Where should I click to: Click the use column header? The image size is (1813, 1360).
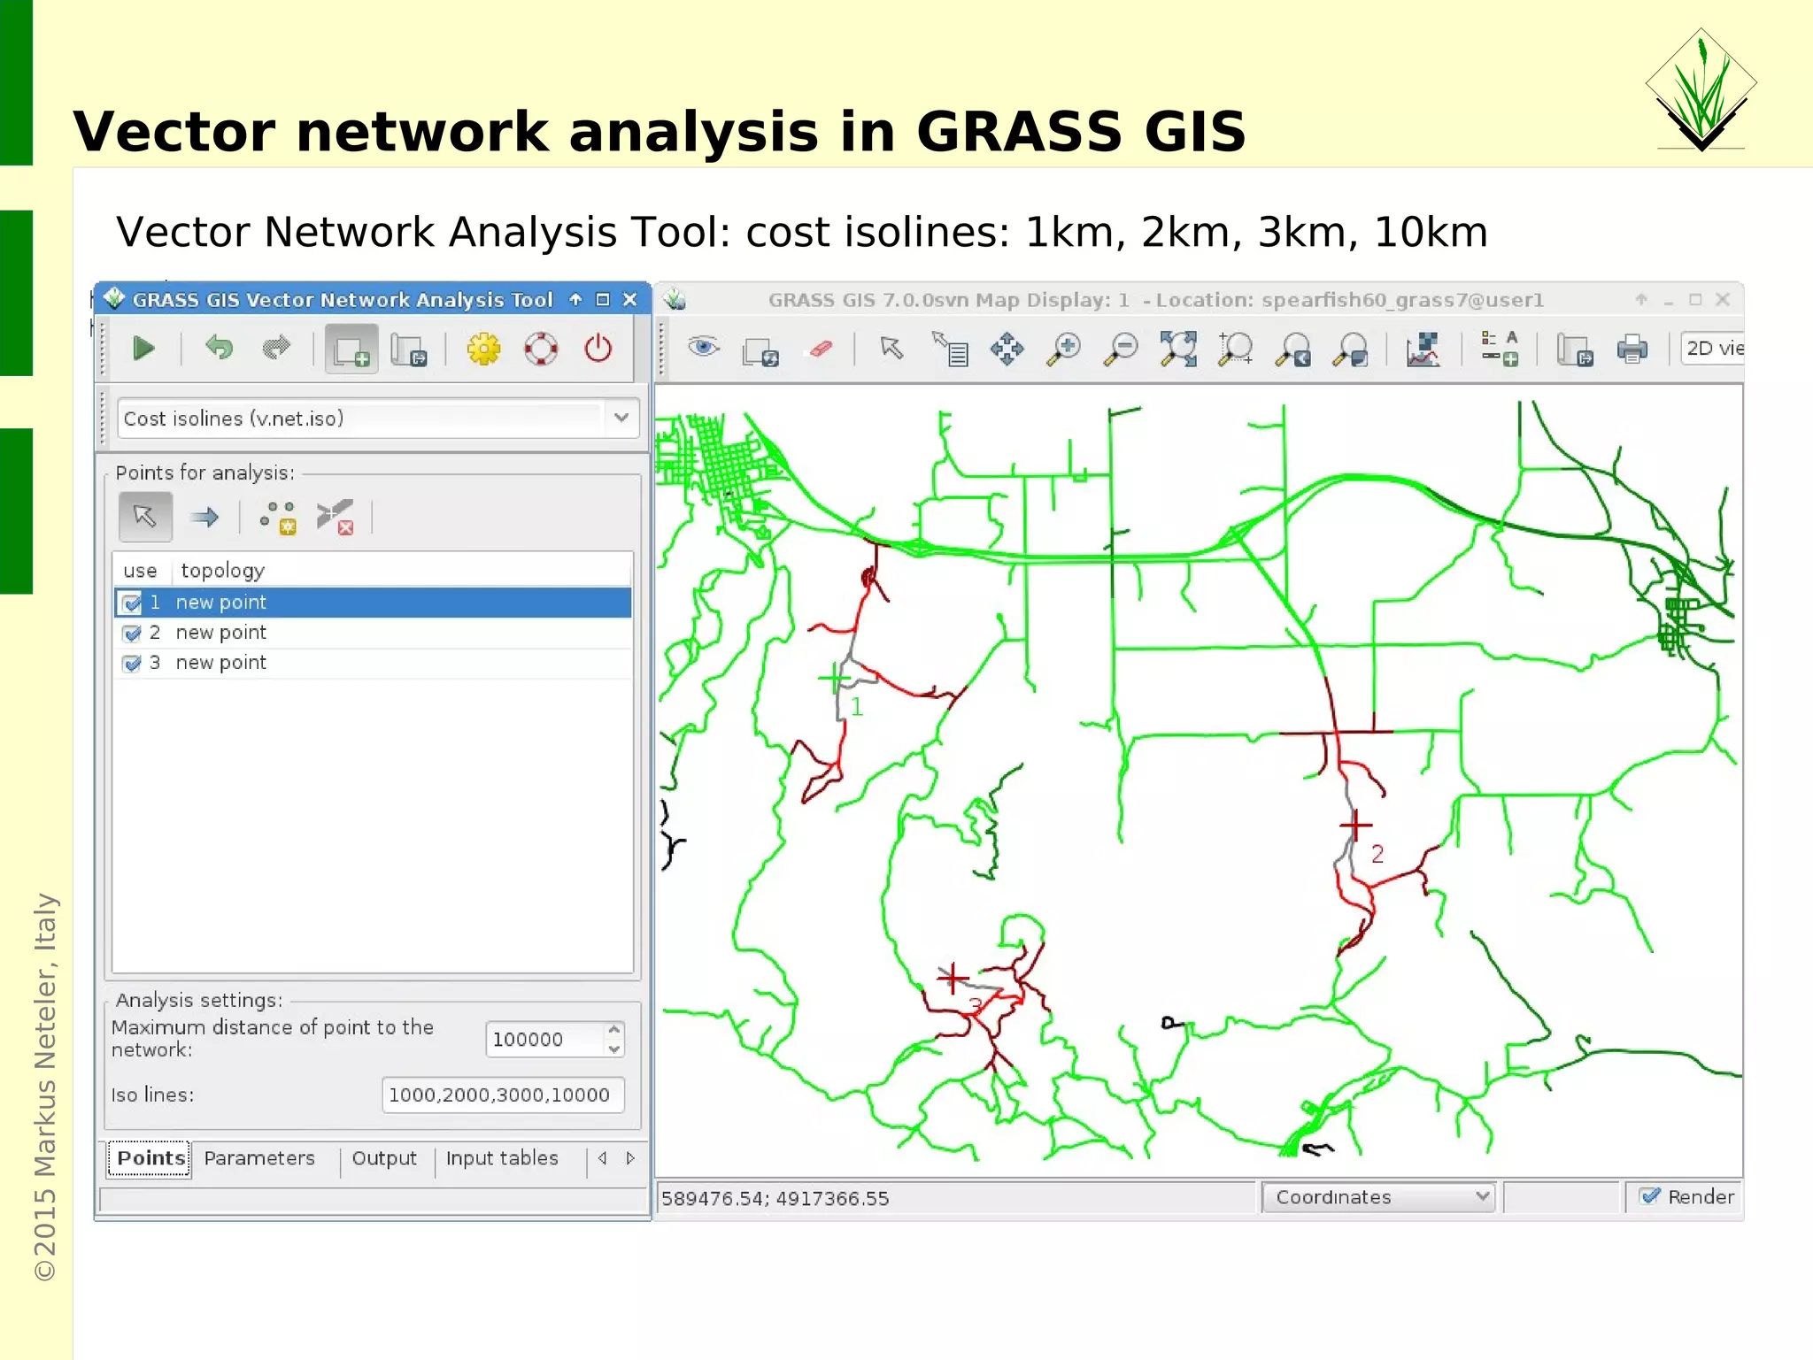coord(141,571)
